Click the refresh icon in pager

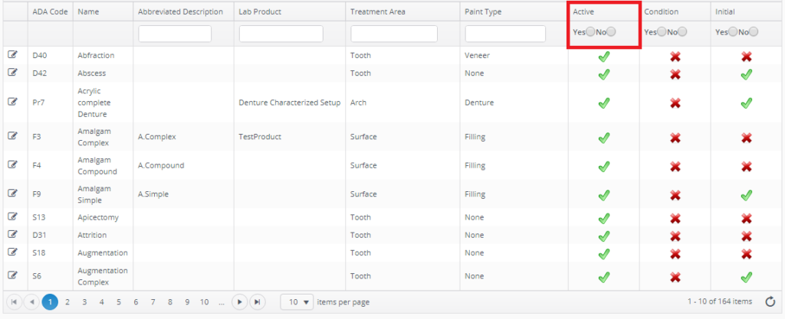[x=770, y=301]
